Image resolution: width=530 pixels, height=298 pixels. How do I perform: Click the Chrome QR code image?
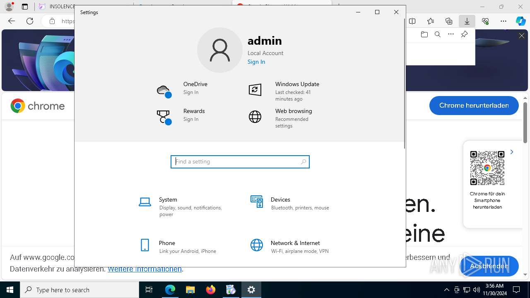pos(487,168)
